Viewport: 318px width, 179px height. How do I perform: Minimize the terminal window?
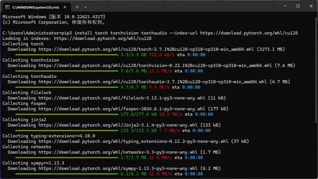(x=285, y=6)
